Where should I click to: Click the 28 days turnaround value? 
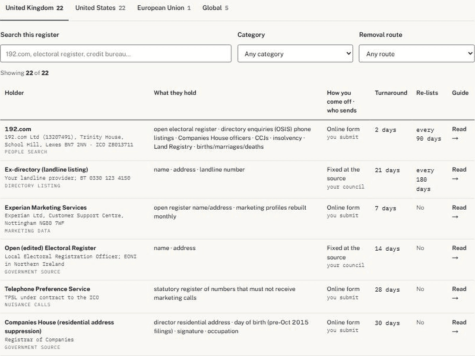[x=387, y=290]
